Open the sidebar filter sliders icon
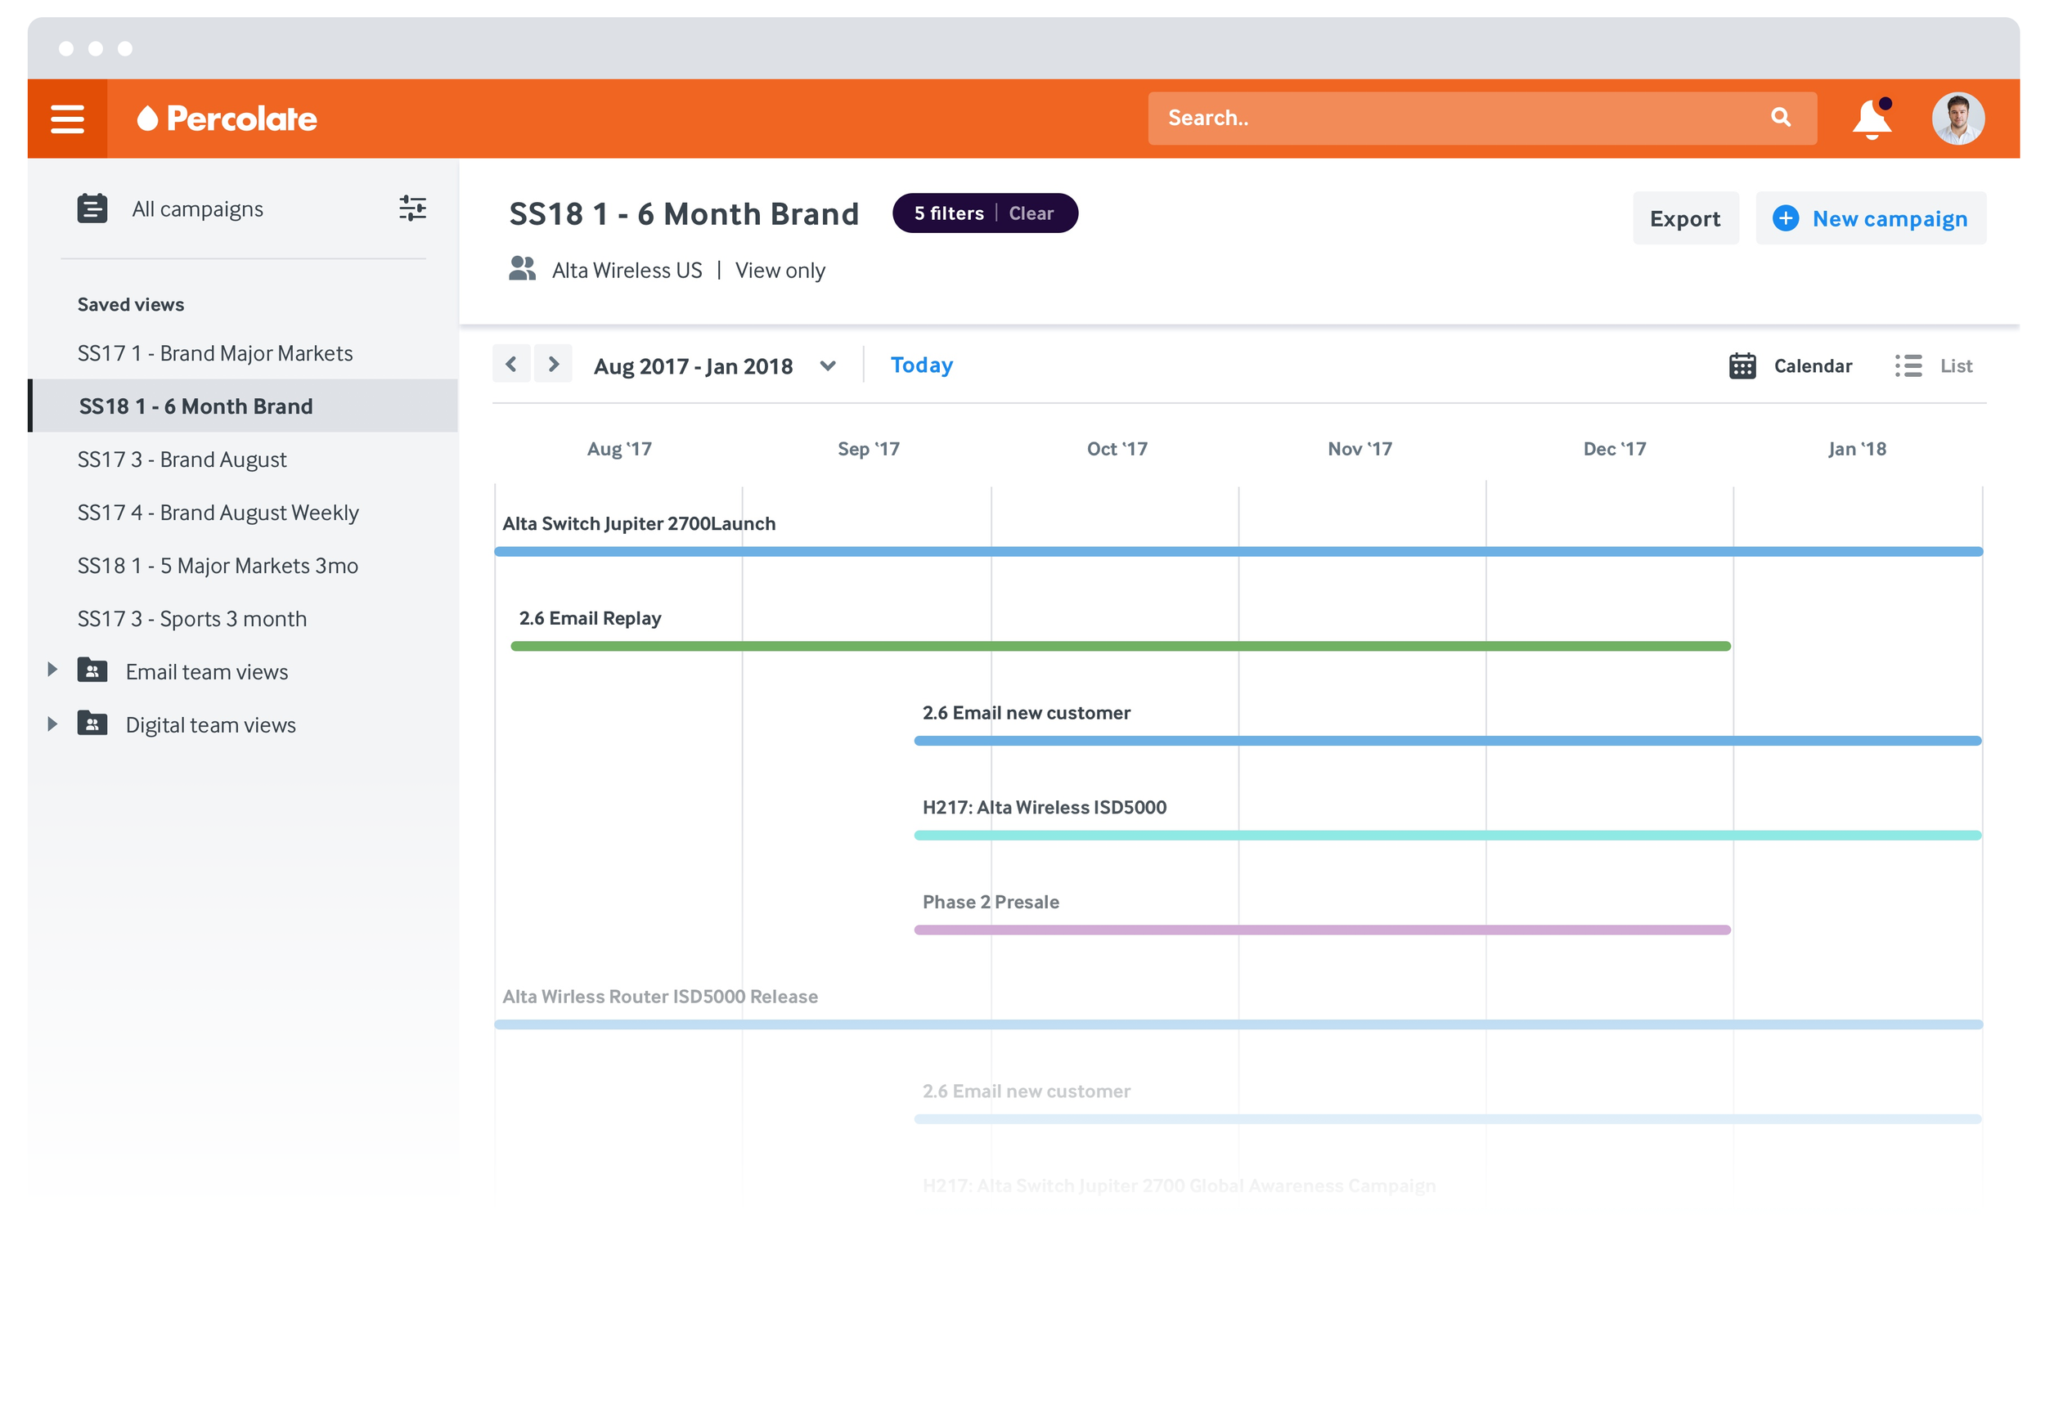The height and width of the screenshot is (1403, 2045). click(413, 208)
